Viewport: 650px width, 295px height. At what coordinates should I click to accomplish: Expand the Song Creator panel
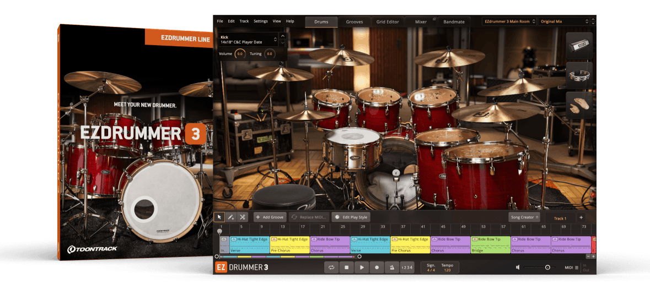point(524,217)
